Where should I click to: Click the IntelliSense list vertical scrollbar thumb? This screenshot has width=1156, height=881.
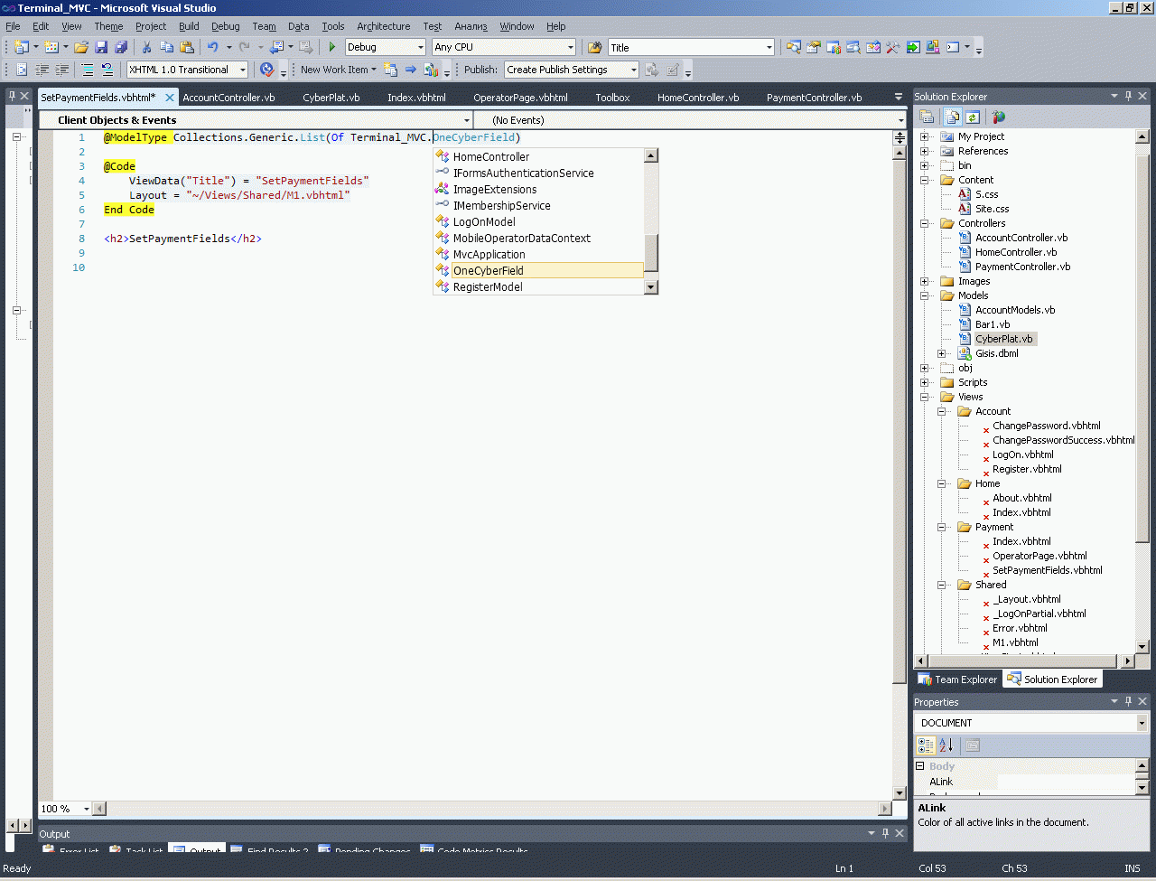[x=650, y=251]
